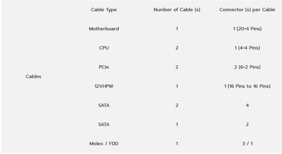Click the CPU cable type cell
282x154 pixels.
coord(104,48)
